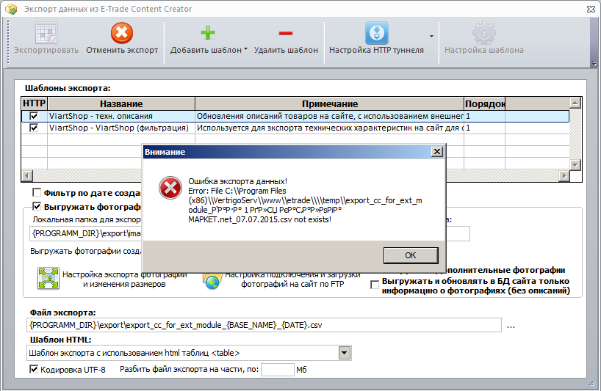The image size is (601, 391).
Task: Close the Внимание error dialog
Action: (x=437, y=152)
